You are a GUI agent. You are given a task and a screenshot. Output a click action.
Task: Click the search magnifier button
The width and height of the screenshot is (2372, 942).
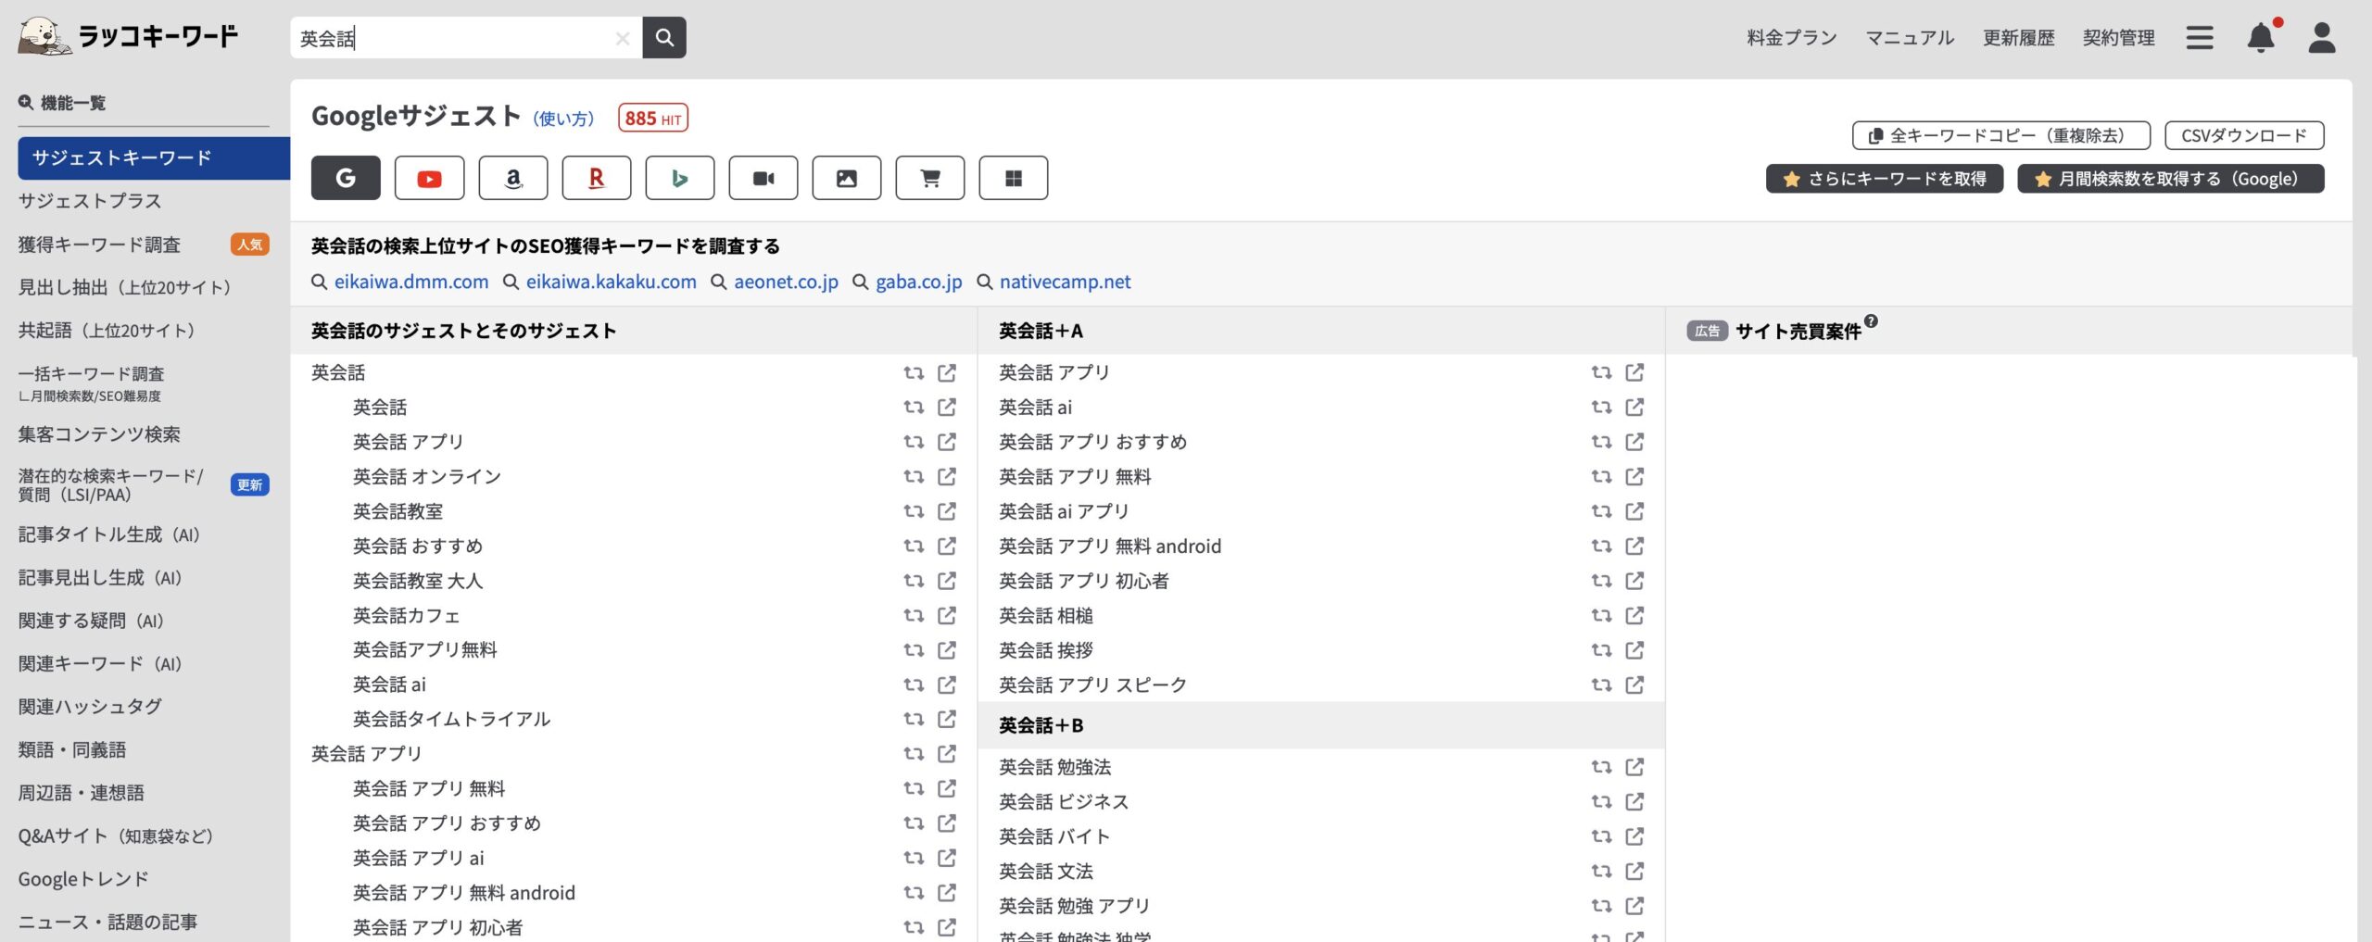point(664,37)
